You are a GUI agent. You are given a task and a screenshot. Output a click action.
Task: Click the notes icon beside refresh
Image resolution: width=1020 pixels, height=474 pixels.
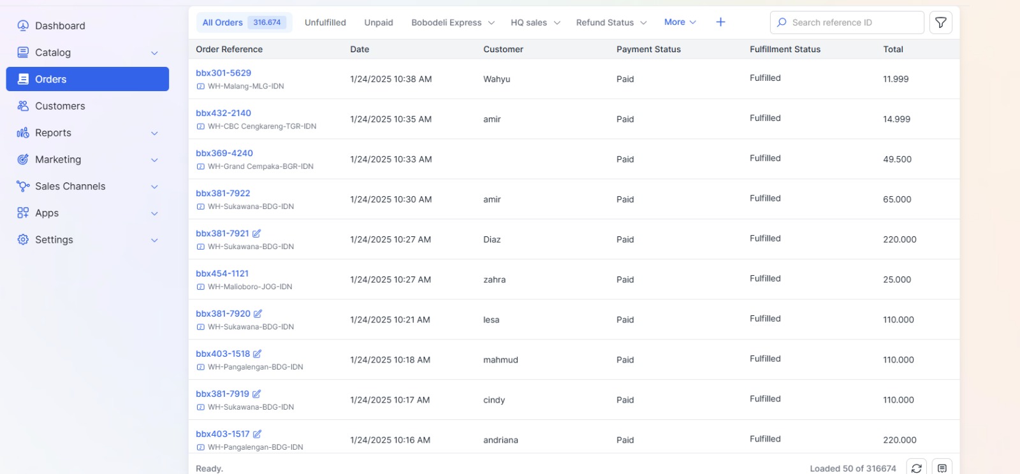pos(942,468)
